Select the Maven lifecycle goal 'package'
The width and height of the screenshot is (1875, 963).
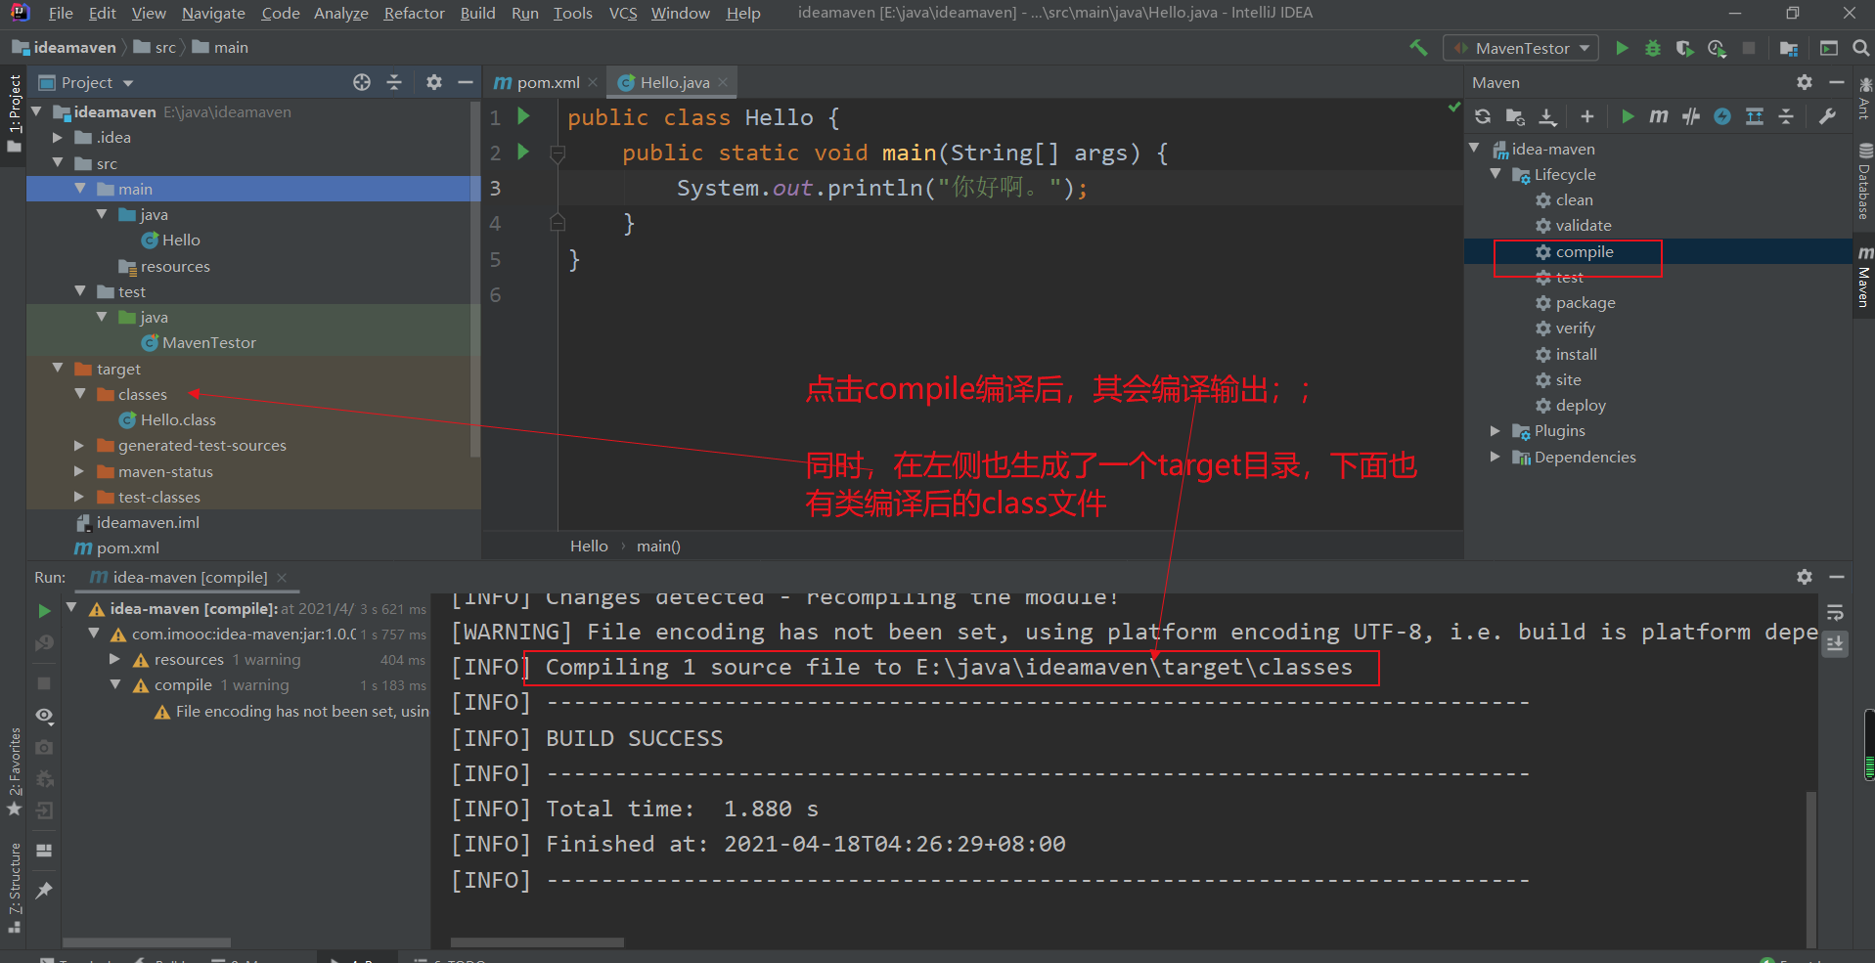[1585, 303]
